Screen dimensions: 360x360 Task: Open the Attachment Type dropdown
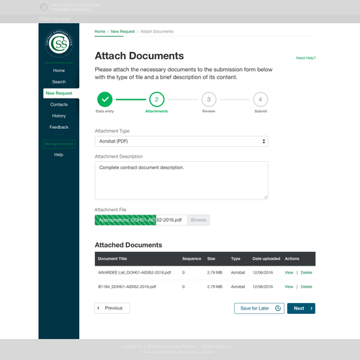coord(181,141)
